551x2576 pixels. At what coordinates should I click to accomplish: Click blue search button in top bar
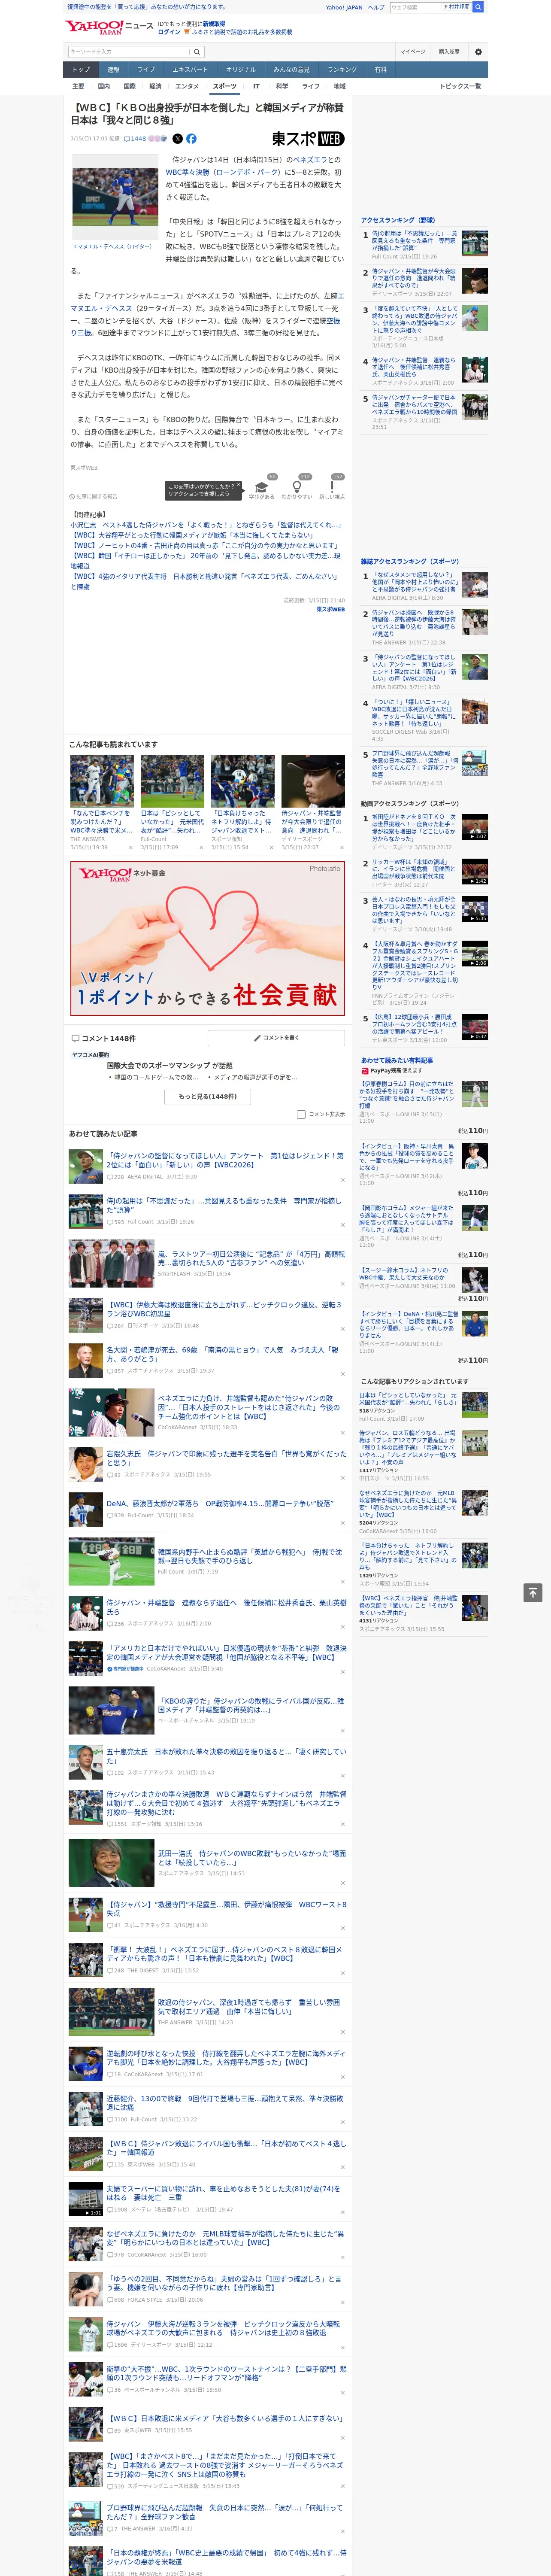(x=478, y=7)
